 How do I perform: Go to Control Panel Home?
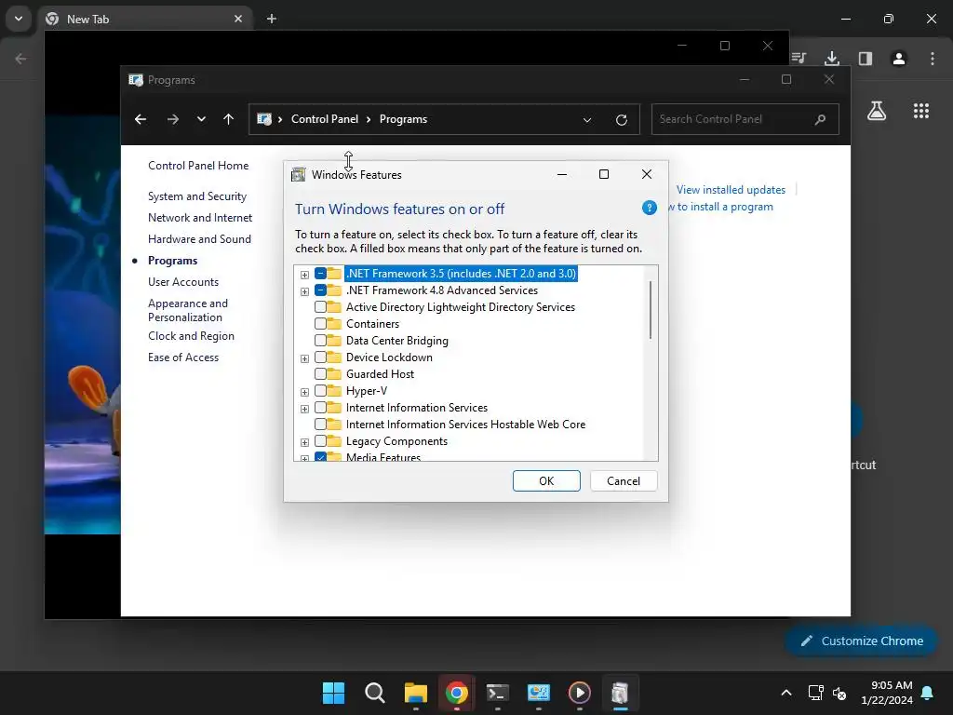point(198,166)
